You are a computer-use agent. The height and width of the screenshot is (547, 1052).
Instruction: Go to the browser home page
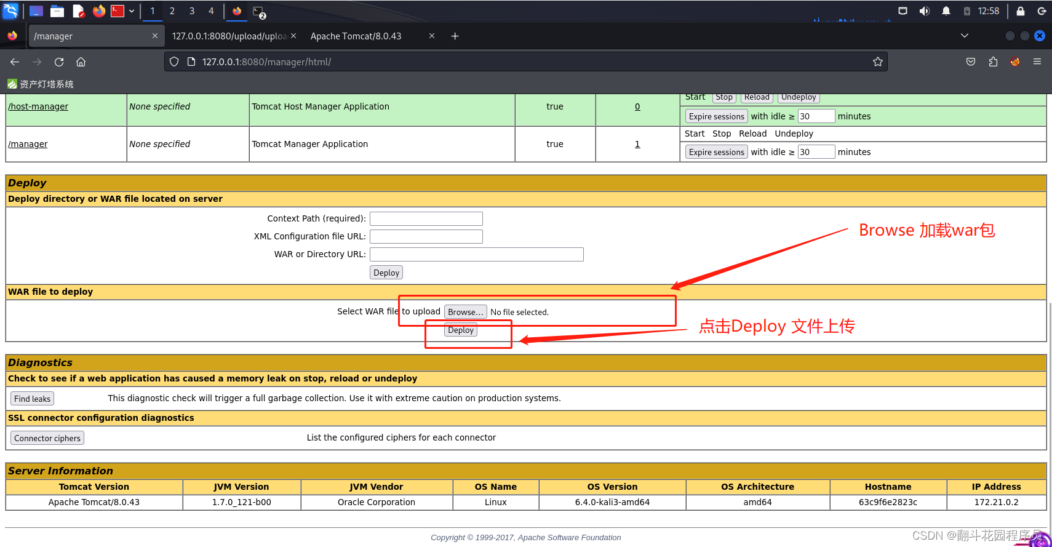click(x=81, y=62)
